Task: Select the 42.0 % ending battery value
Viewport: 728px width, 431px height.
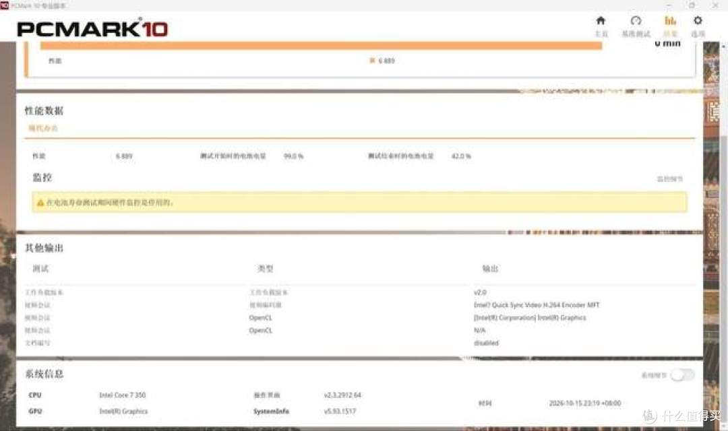Action: pyautogui.click(x=461, y=156)
